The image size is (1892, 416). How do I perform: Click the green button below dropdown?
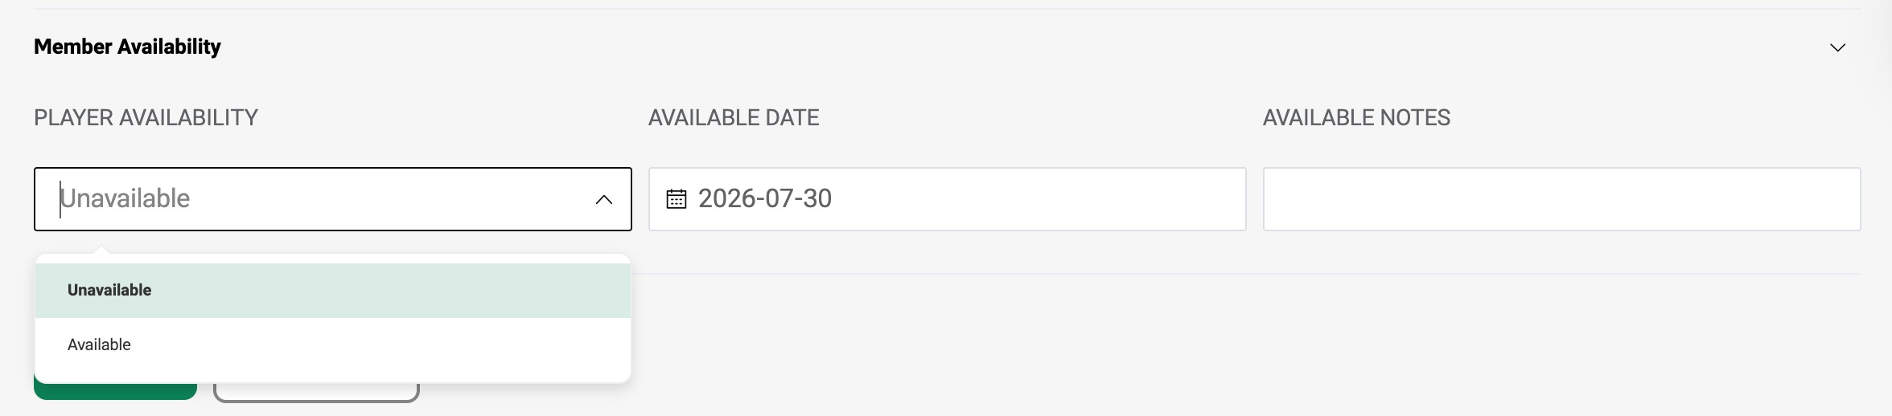(115, 391)
